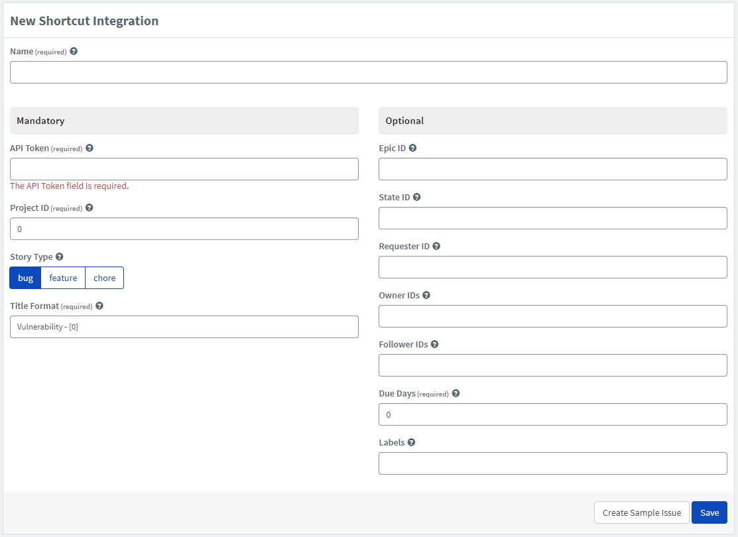This screenshot has height=537, width=738.
Task: Click help icon next to Story Type
Action: tap(59, 257)
